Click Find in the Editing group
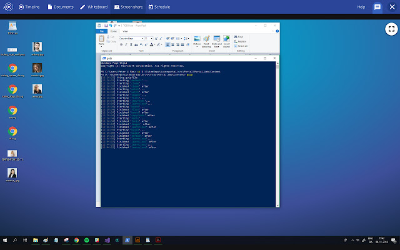 coord(239,37)
